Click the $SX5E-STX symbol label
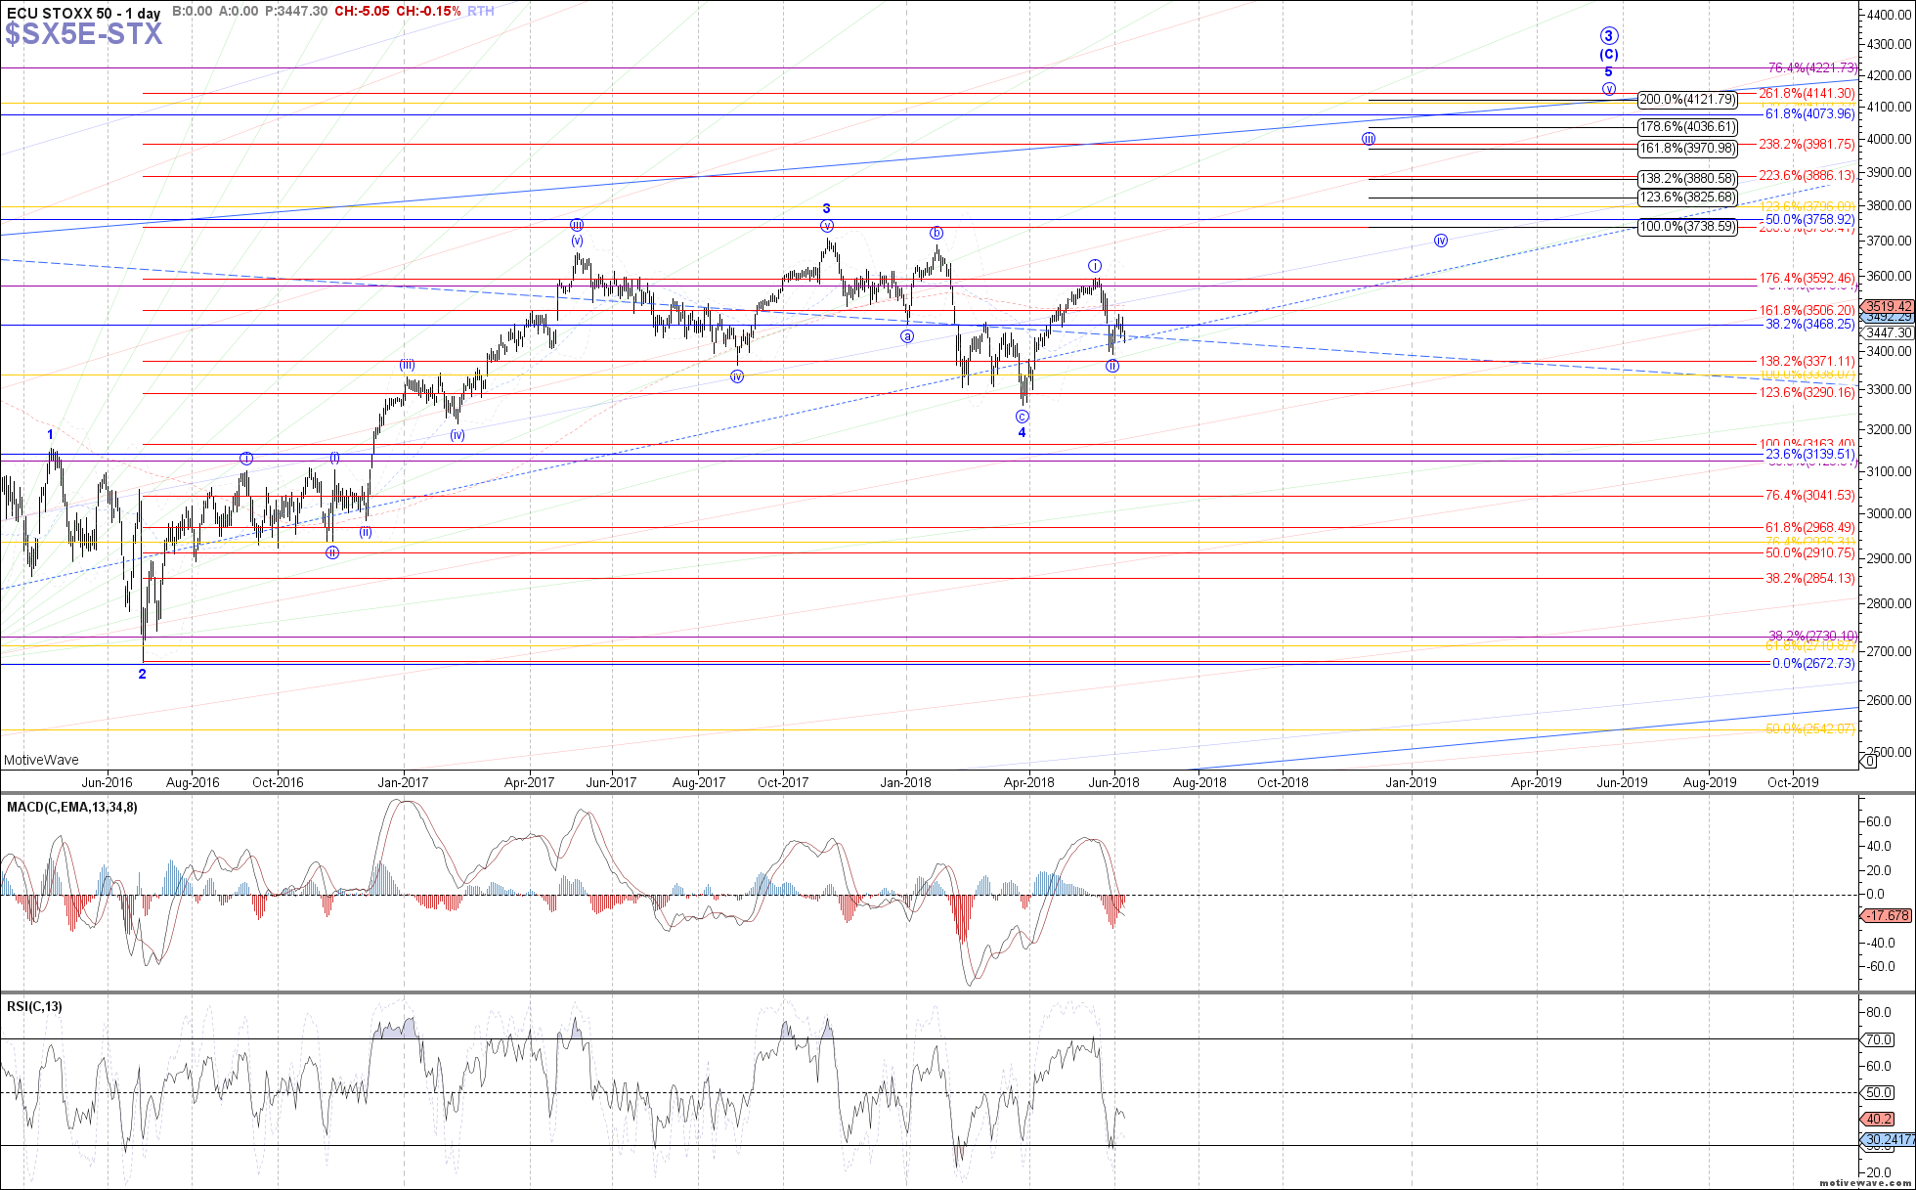Viewport: 1916px width, 1190px height. (x=84, y=34)
